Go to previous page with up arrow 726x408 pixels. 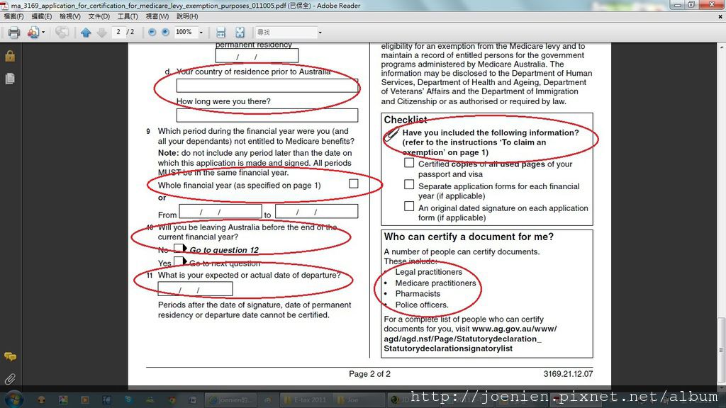coord(86,33)
